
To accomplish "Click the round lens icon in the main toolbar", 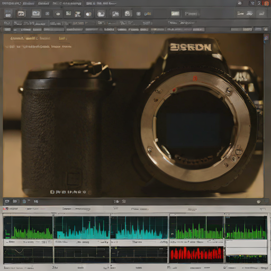I will coord(88,14).
